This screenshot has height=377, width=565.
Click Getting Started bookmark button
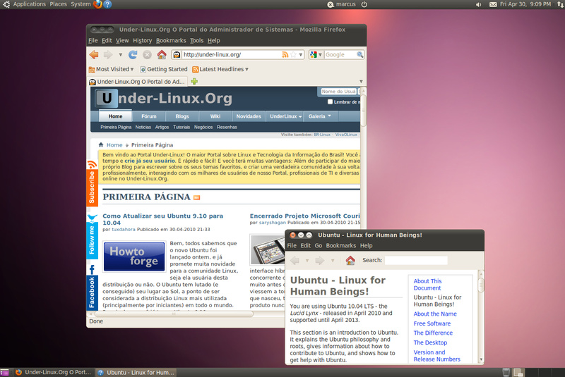(164, 69)
